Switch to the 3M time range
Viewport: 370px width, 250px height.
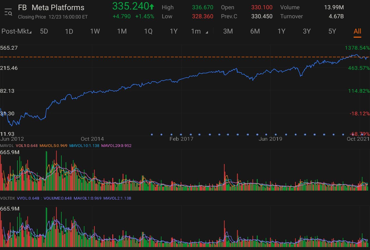tap(228, 31)
